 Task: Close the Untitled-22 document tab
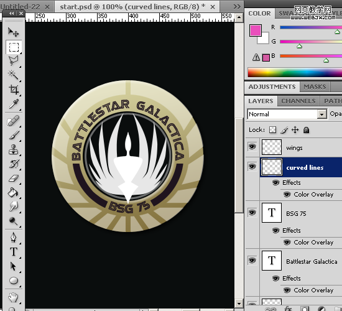point(47,7)
